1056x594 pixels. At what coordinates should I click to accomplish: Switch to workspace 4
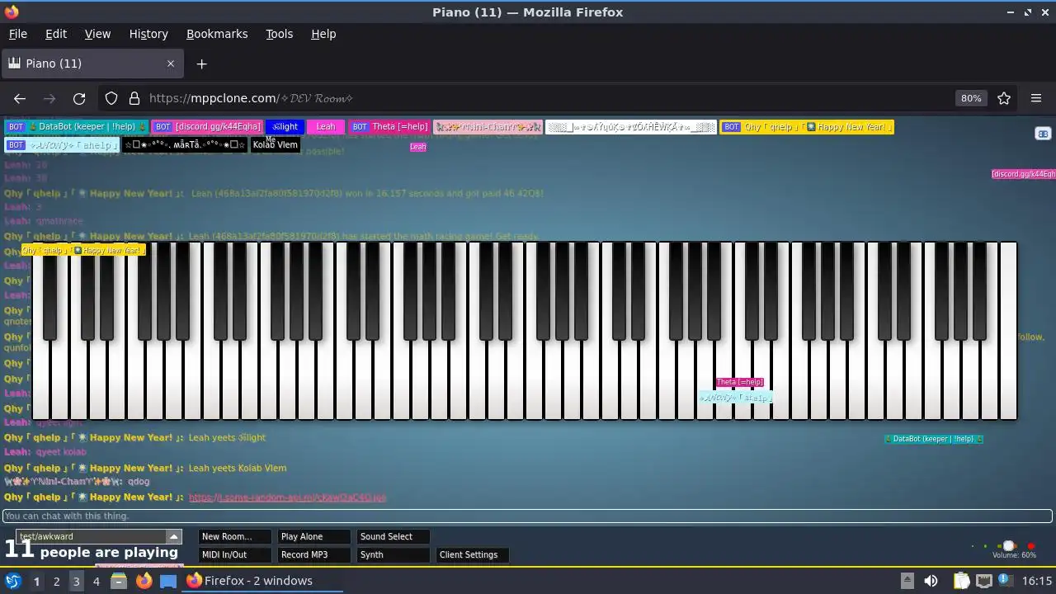(x=96, y=581)
